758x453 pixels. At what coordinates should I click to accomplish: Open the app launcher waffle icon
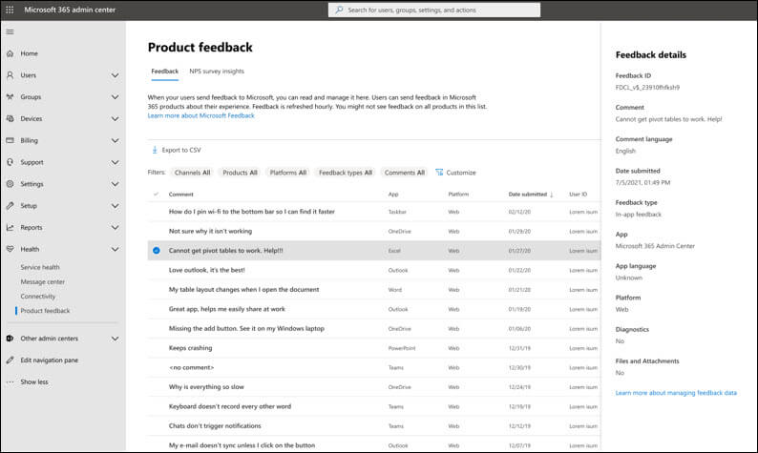(11, 10)
